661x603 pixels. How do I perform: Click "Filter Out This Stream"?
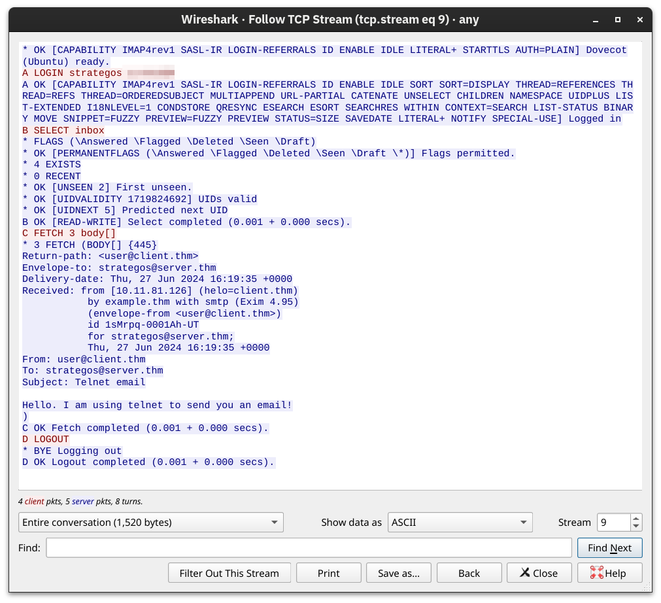(x=229, y=573)
